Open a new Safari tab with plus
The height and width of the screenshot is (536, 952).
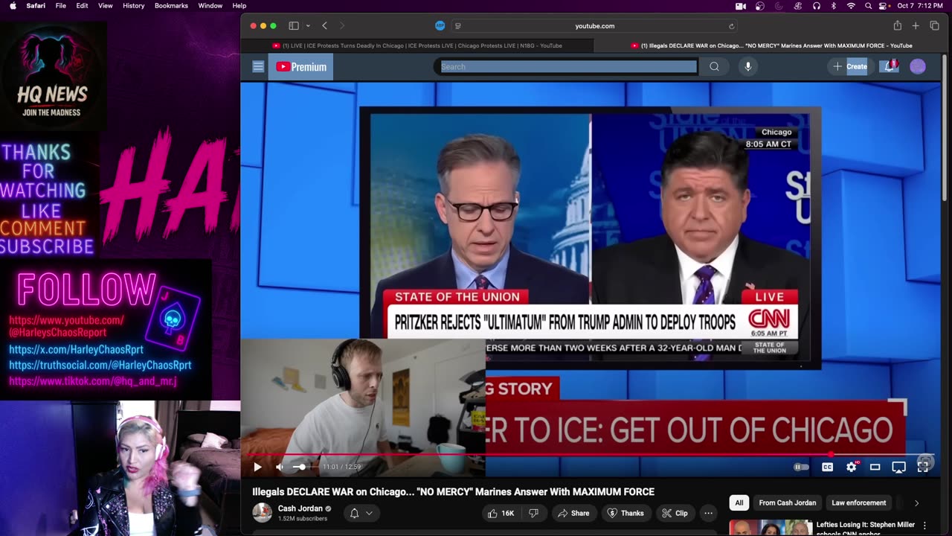916,25
